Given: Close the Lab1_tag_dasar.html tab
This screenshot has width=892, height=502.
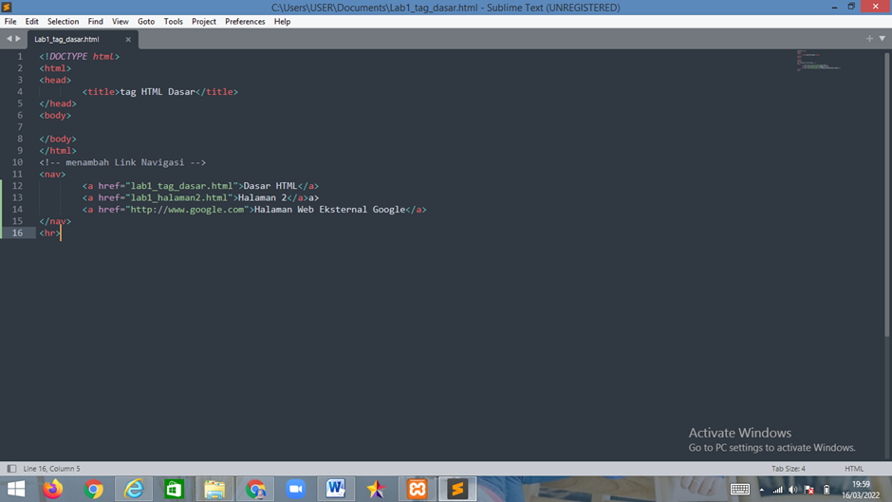Looking at the screenshot, I should [128, 39].
